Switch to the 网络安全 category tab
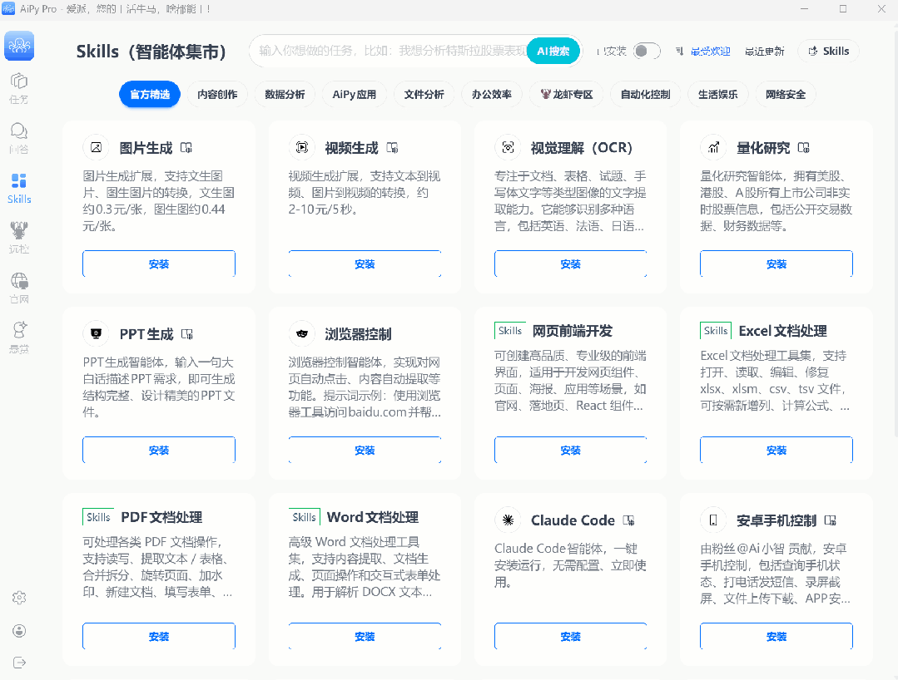This screenshot has width=898, height=680. point(785,95)
